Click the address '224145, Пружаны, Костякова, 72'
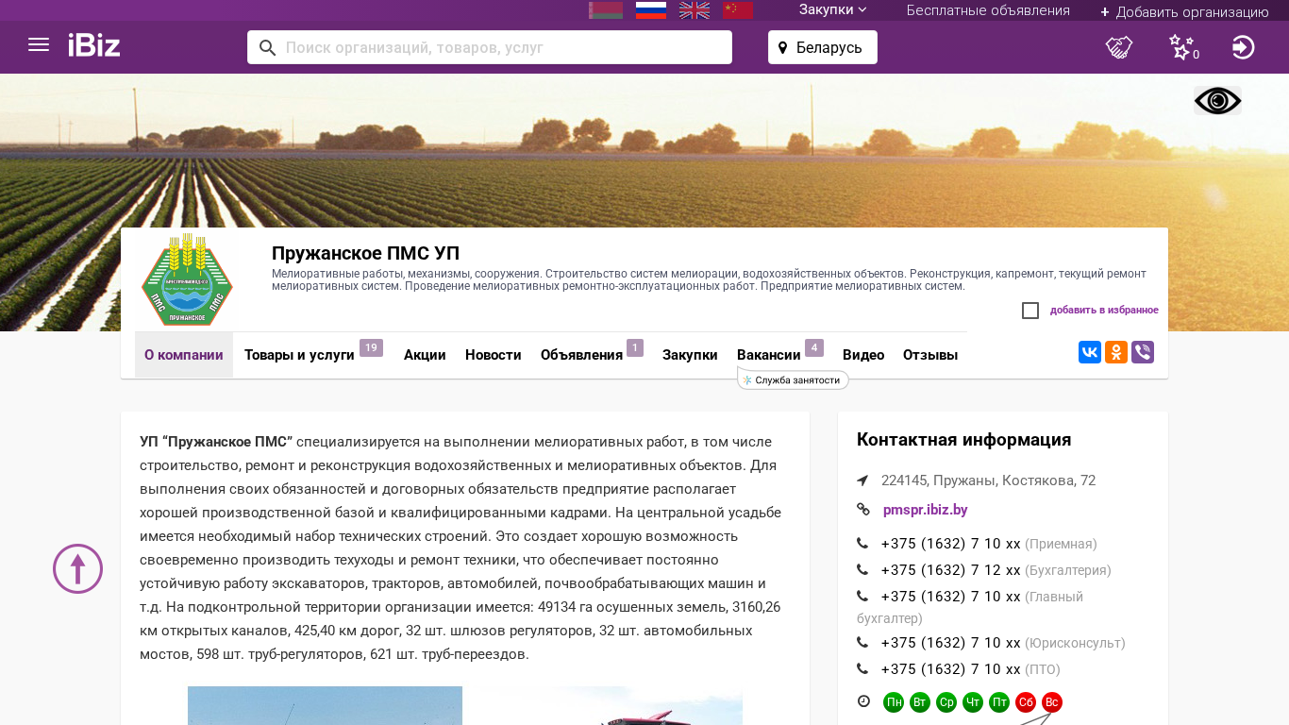The height and width of the screenshot is (725, 1289). (988, 481)
